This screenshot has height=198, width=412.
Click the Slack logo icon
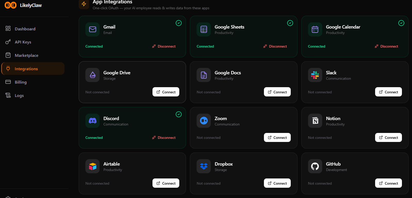pyautogui.click(x=315, y=75)
